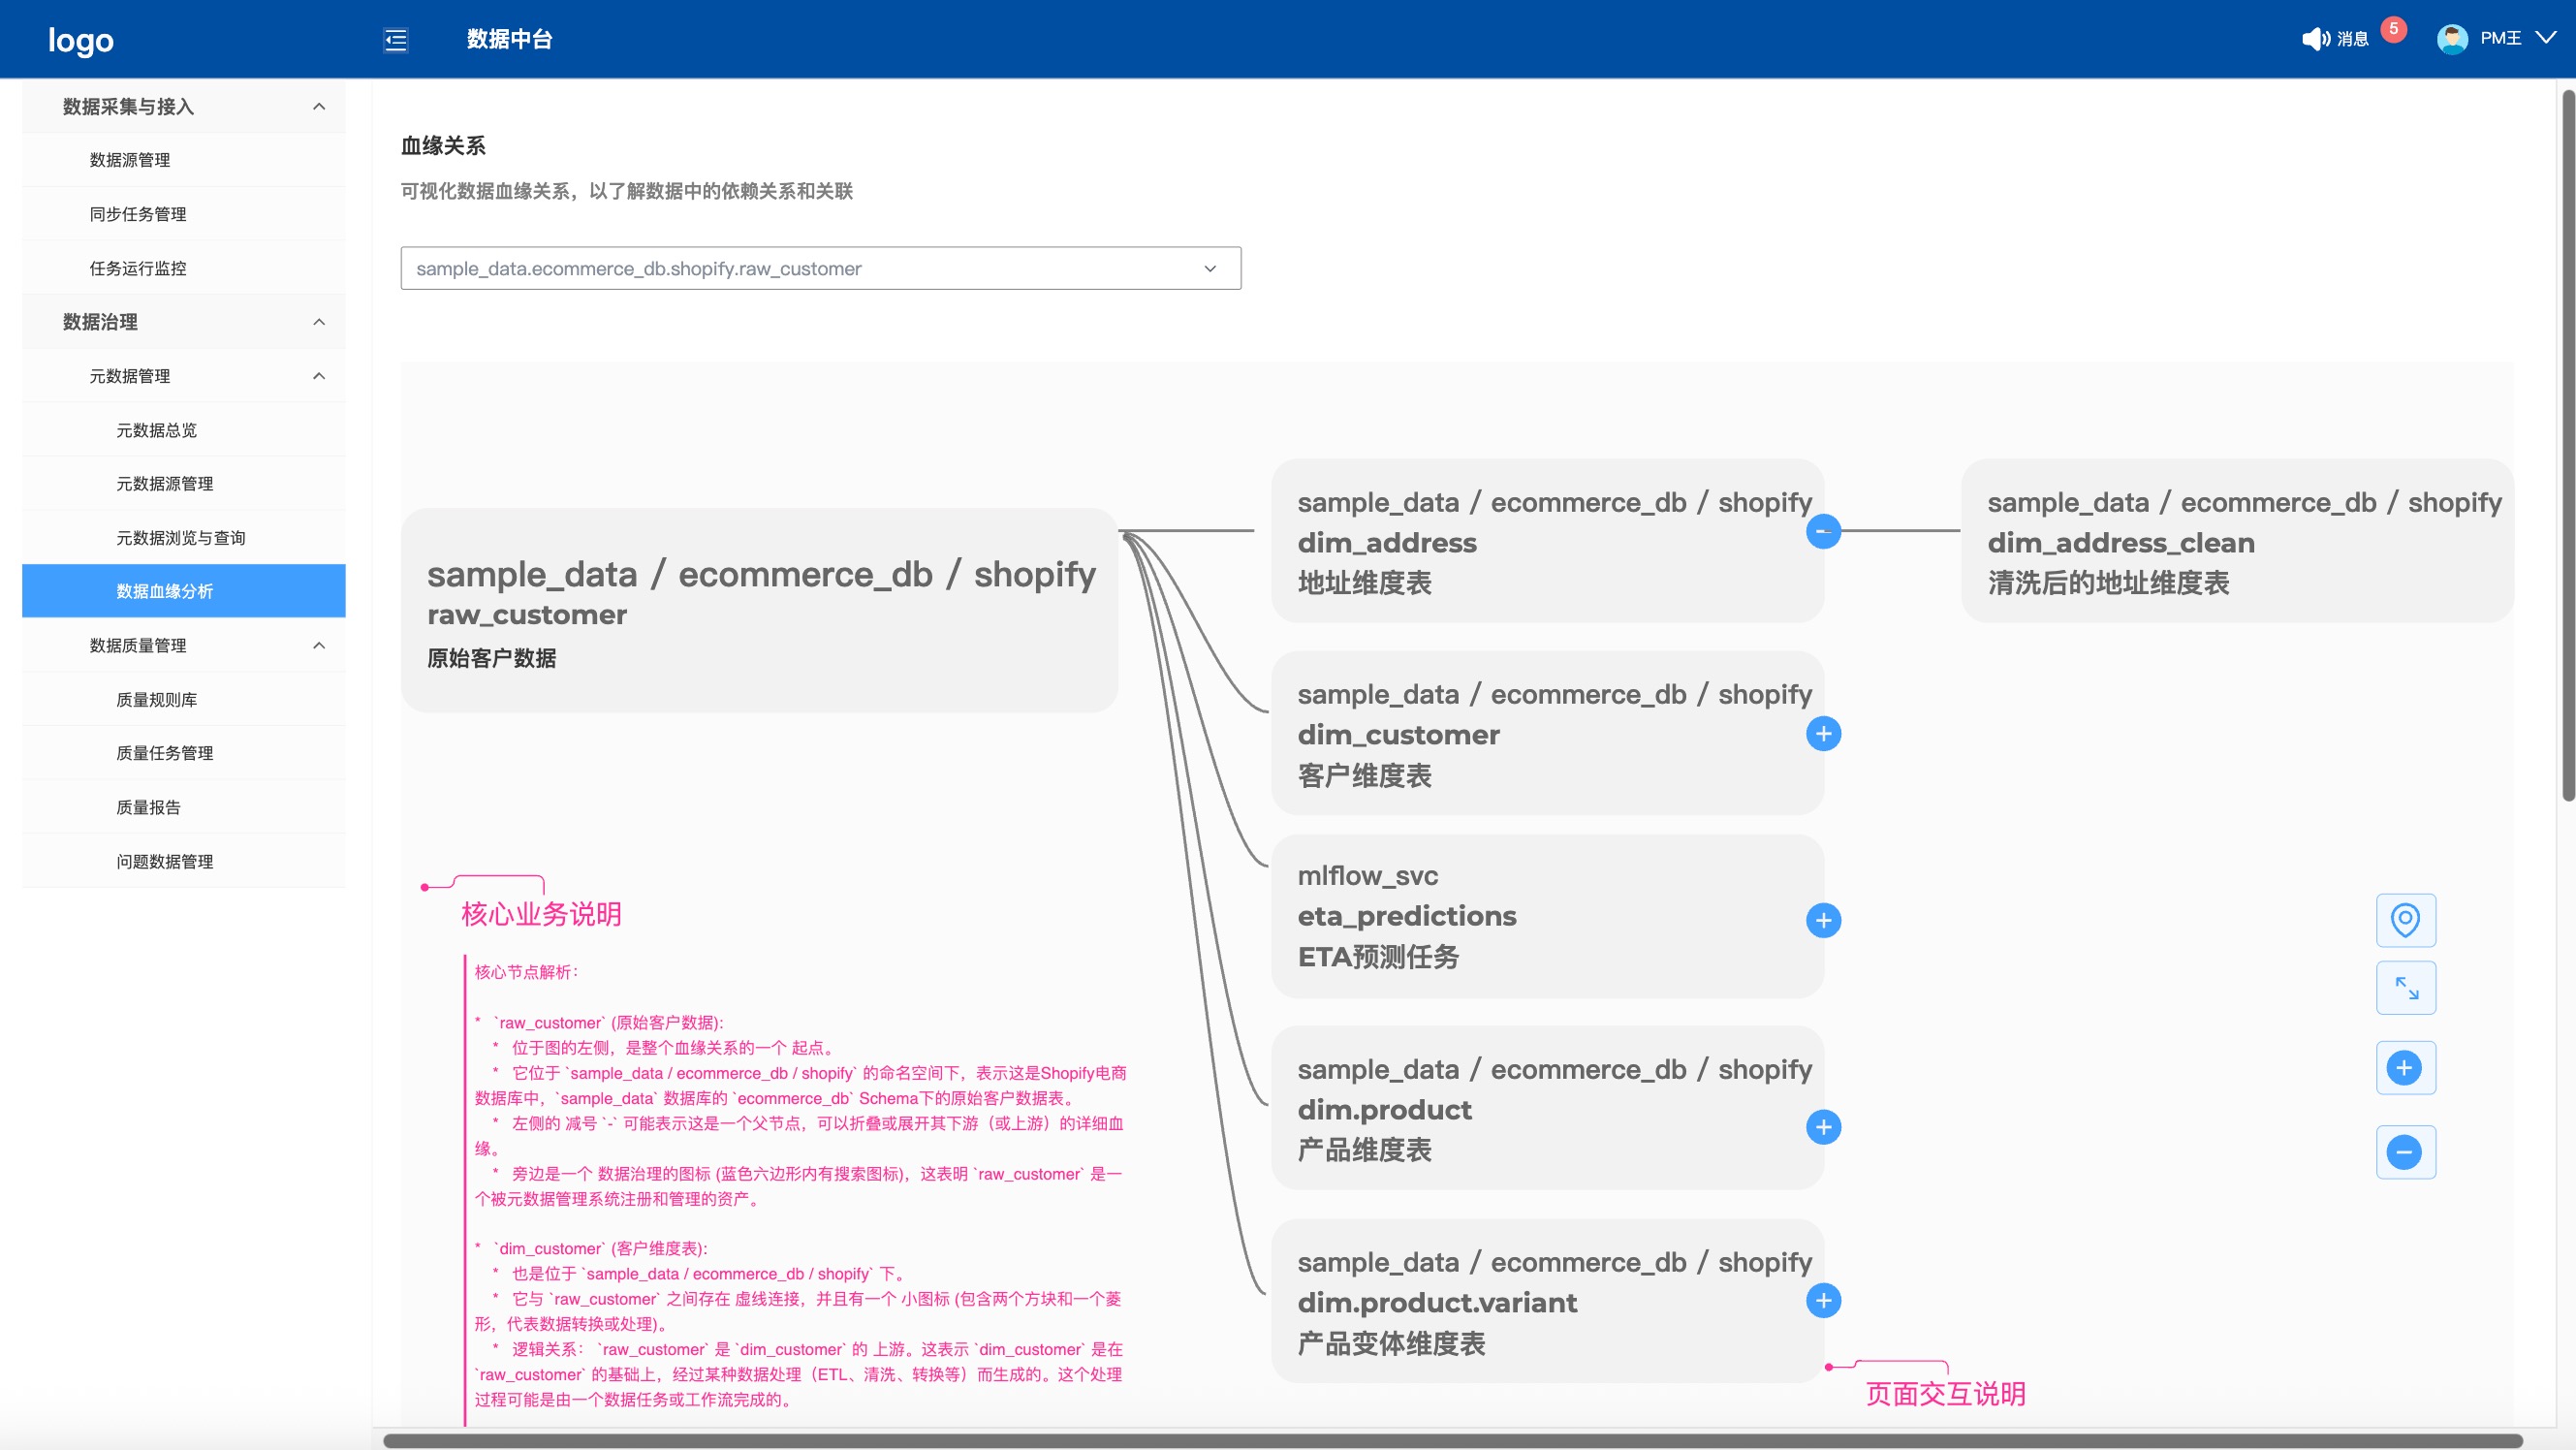Select the raw_customer root node card
The width and height of the screenshot is (2576, 1450).
(760, 611)
